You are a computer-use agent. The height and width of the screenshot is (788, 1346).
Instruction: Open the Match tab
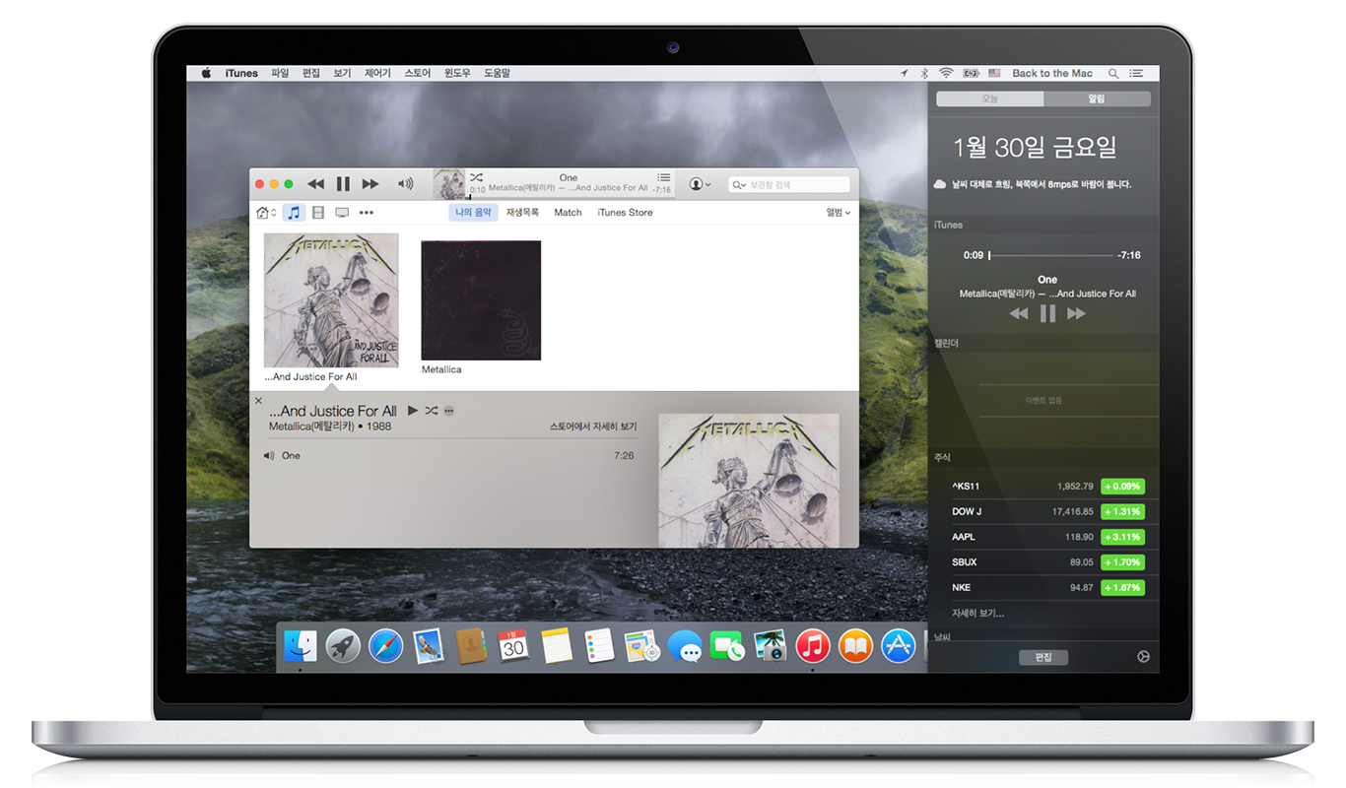tap(568, 213)
